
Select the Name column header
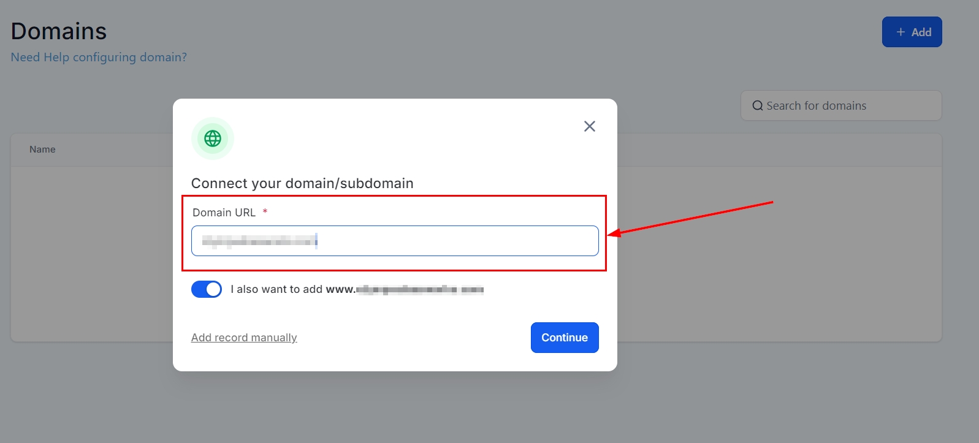tap(42, 150)
